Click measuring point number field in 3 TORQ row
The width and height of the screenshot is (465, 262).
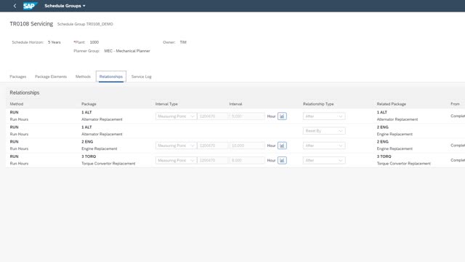coord(213,160)
